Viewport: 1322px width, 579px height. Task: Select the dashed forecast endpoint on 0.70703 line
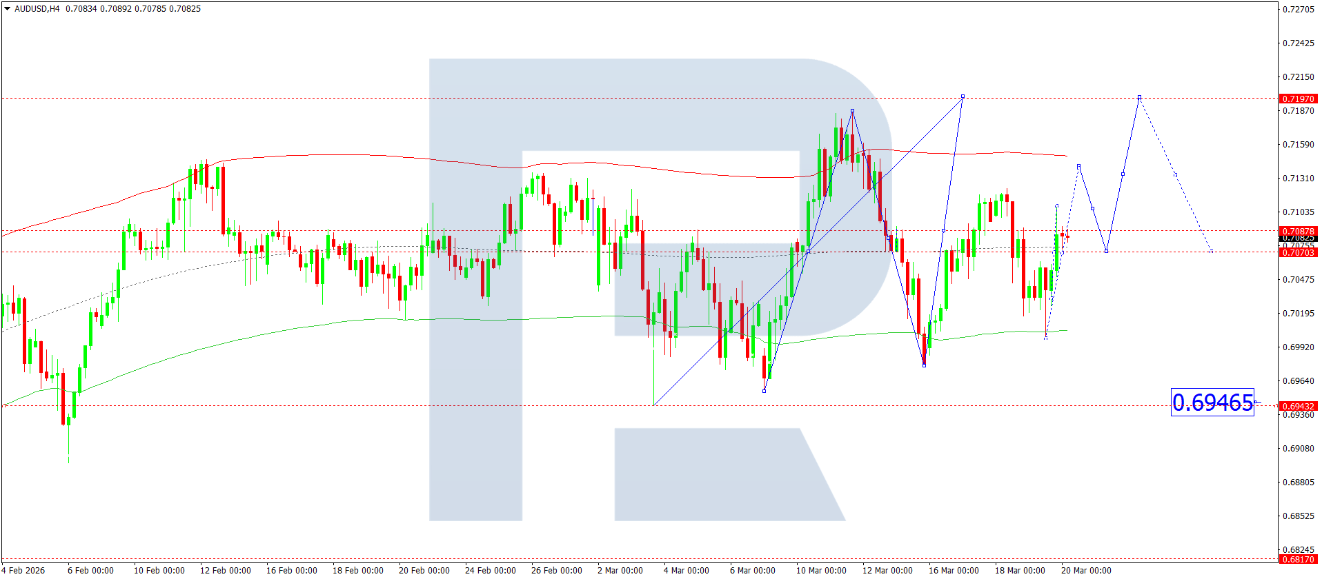coord(1211,251)
